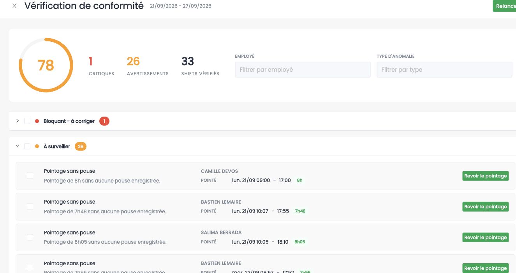Open Revoir le pointage for the 7h48 shift
The width and height of the screenshot is (516, 273).
pyautogui.click(x=486, y=207)
